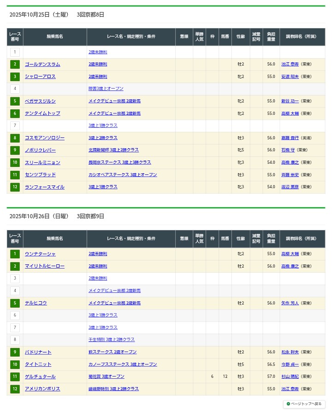Open カシオペアステークス 3歳上オープン race link
The height and width of the screenshot is (412, 332).
[123, 175]
